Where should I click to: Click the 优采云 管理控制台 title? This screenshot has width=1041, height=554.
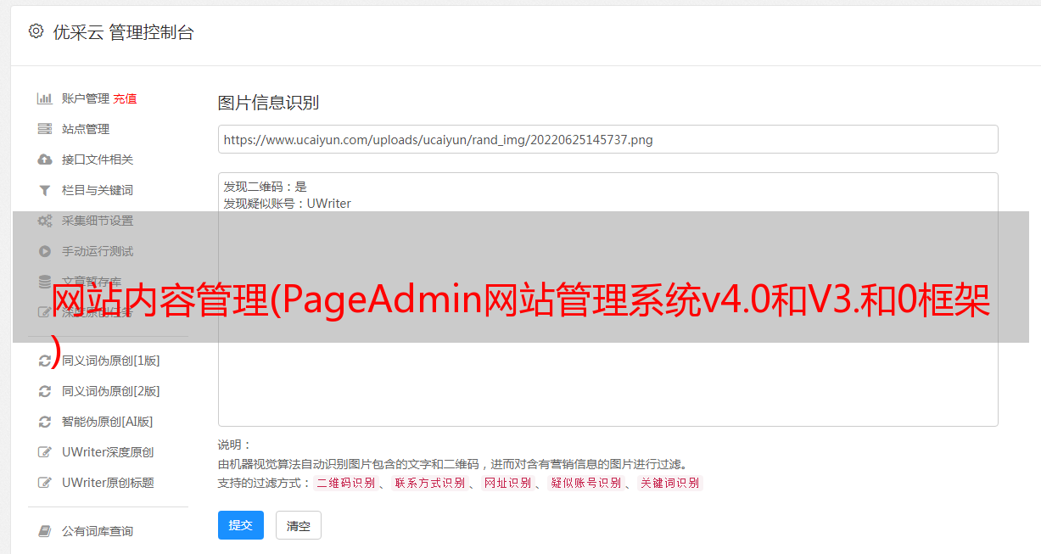(124, 32)
